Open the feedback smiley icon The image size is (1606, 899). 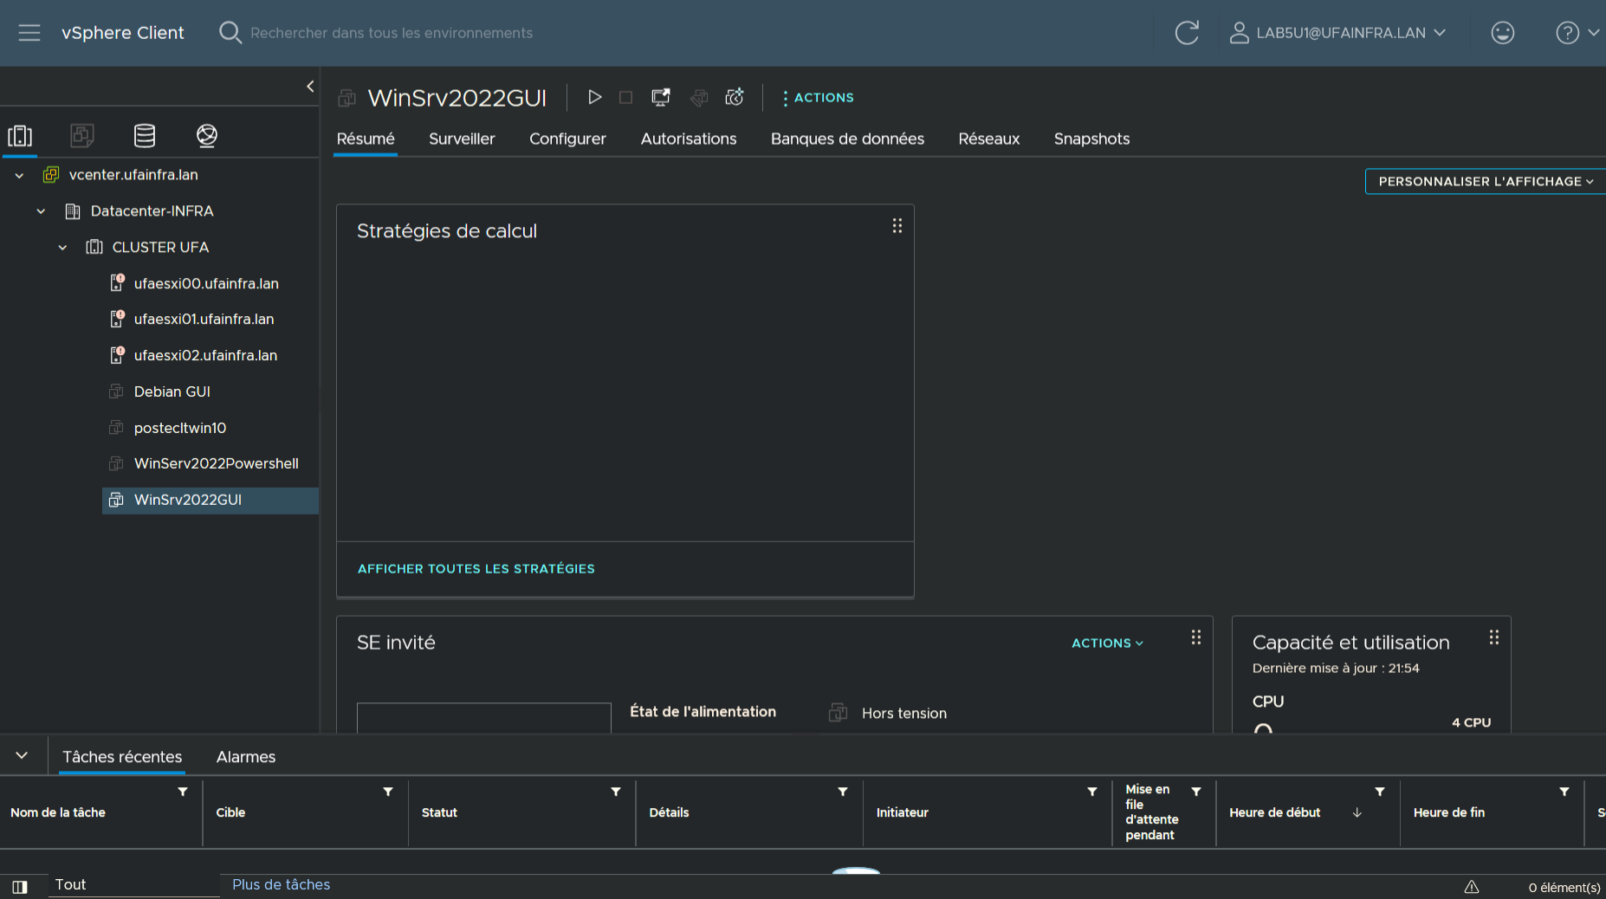coord(1502,33)
